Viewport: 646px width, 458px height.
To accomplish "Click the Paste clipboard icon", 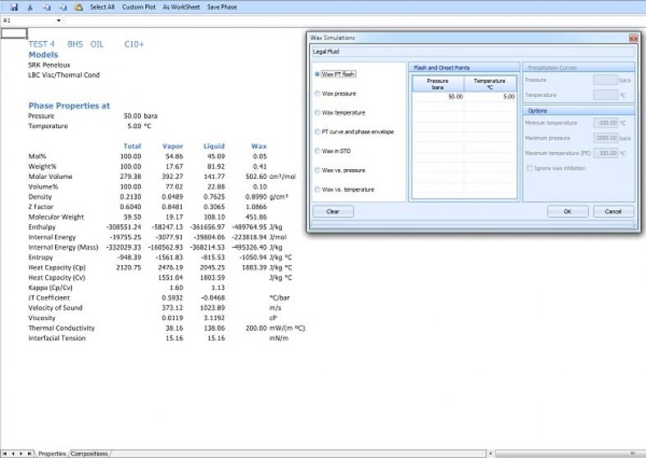I will (x=78, y=7).
